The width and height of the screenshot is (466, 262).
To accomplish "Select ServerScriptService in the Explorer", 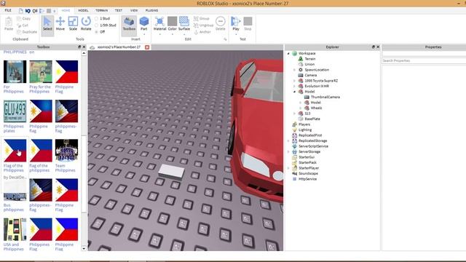I will [310, 146].
